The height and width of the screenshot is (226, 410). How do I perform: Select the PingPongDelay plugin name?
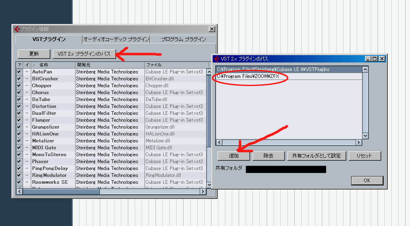tap(50, 168)
